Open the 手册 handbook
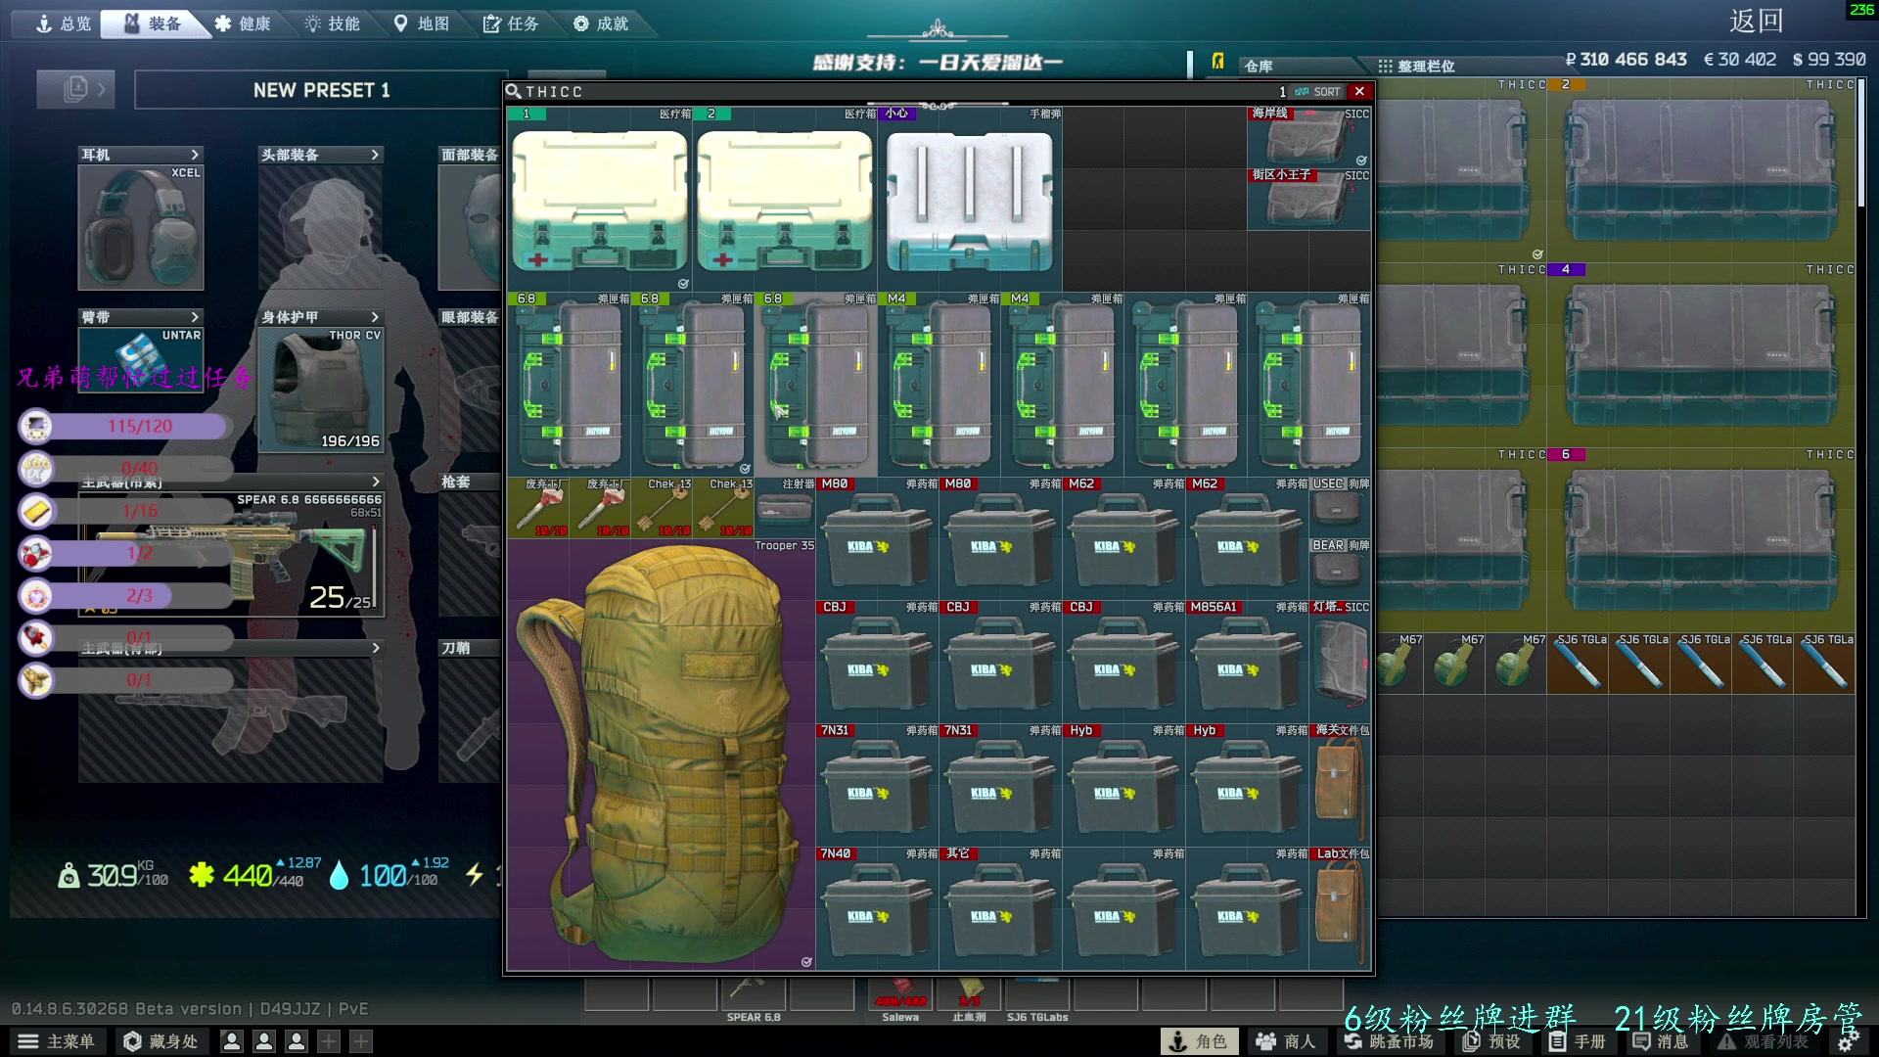The image size is (1879, 1057). tap(1578, 1041)
